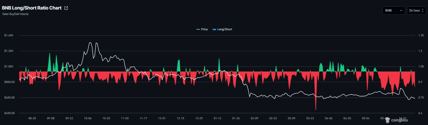Toggle the Long/Short series in the legend
428x125 pixels.
tap(222, 29)
